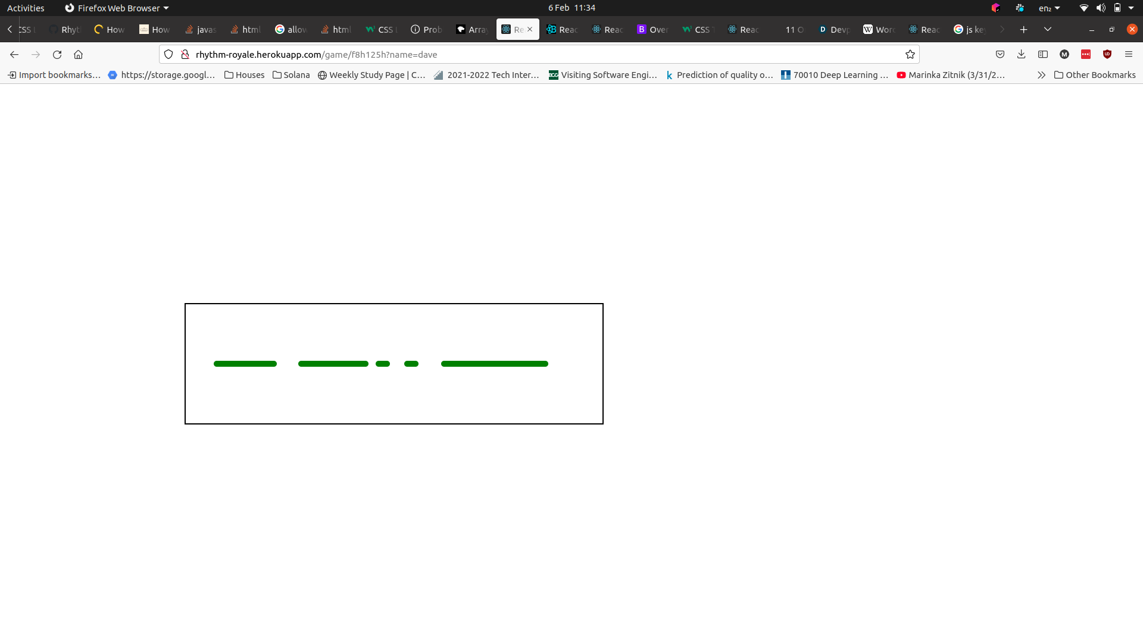Open the uBlock shield extension icon

tap(1107, 54)
